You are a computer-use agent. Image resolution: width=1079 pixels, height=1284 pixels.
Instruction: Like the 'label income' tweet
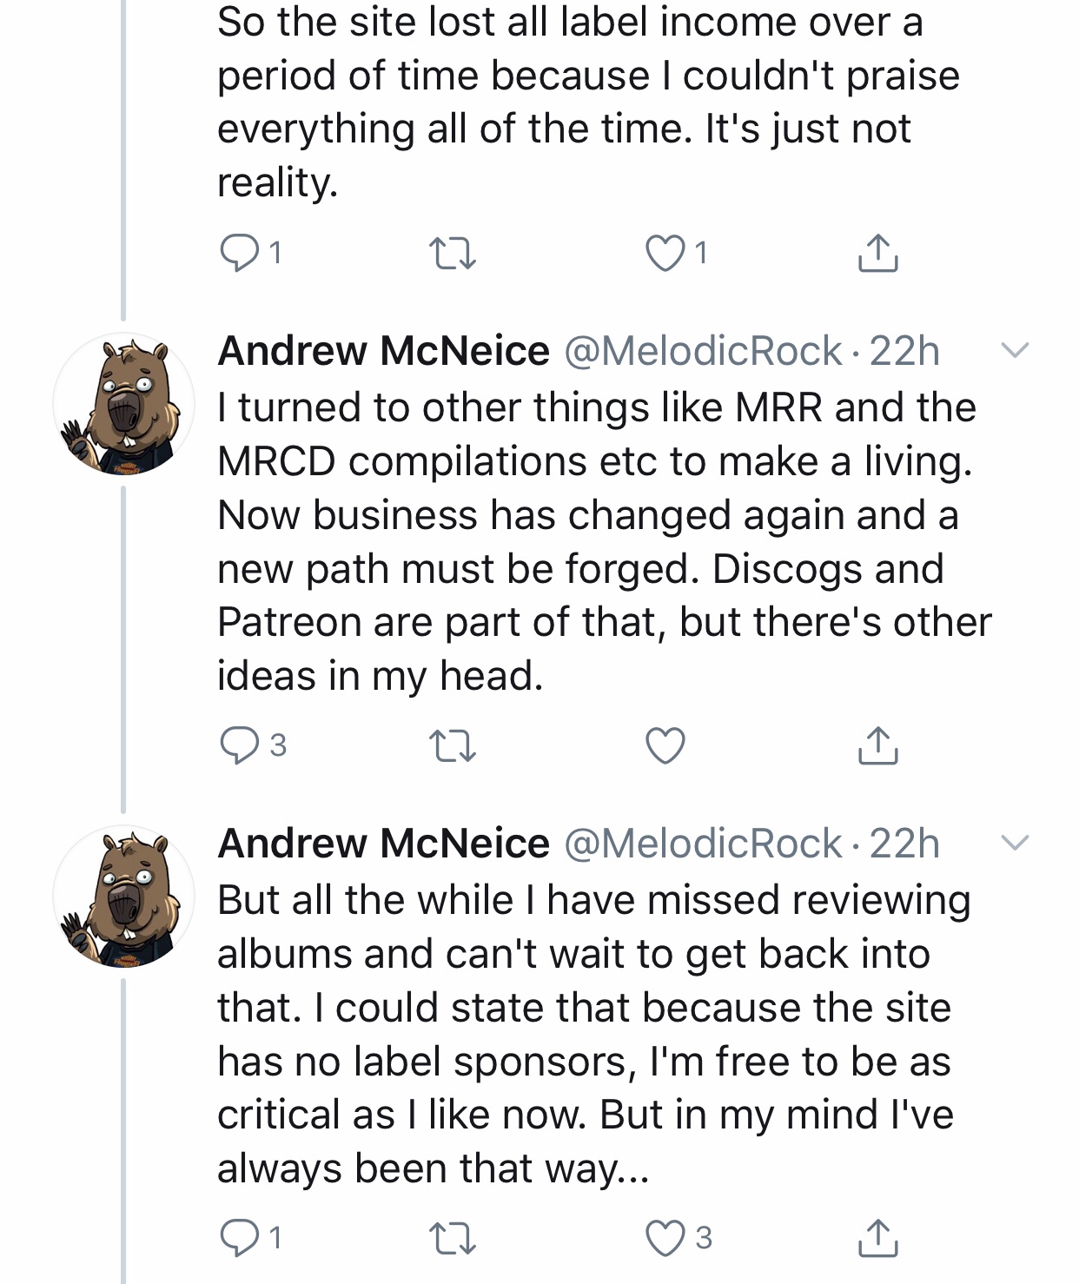pos(665,253)
